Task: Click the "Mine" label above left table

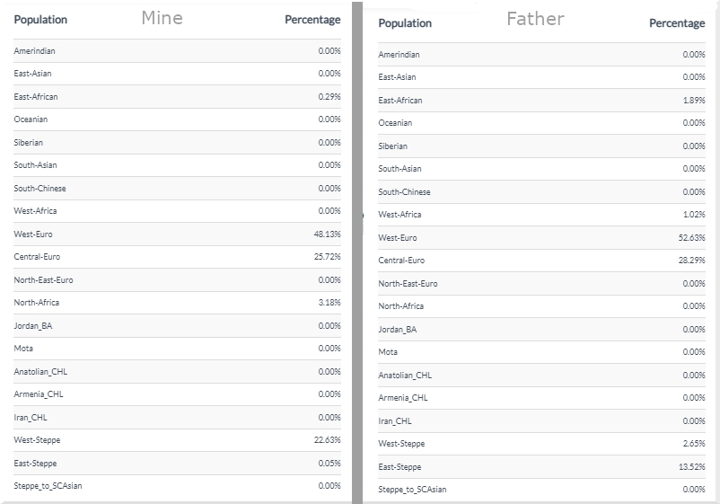Action: pos(162,17)
